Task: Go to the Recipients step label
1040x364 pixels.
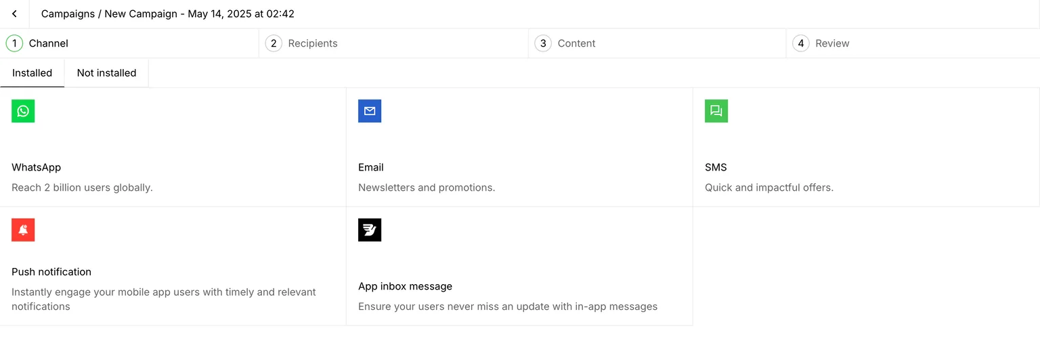Action: pyautogui.click(x=313, y=43)
